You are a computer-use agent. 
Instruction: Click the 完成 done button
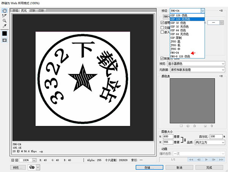[x=209, y=167]
